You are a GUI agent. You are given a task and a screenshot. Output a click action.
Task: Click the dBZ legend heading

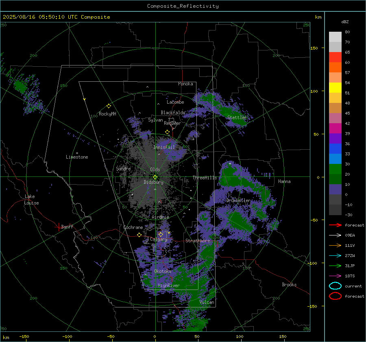(345, 22)
